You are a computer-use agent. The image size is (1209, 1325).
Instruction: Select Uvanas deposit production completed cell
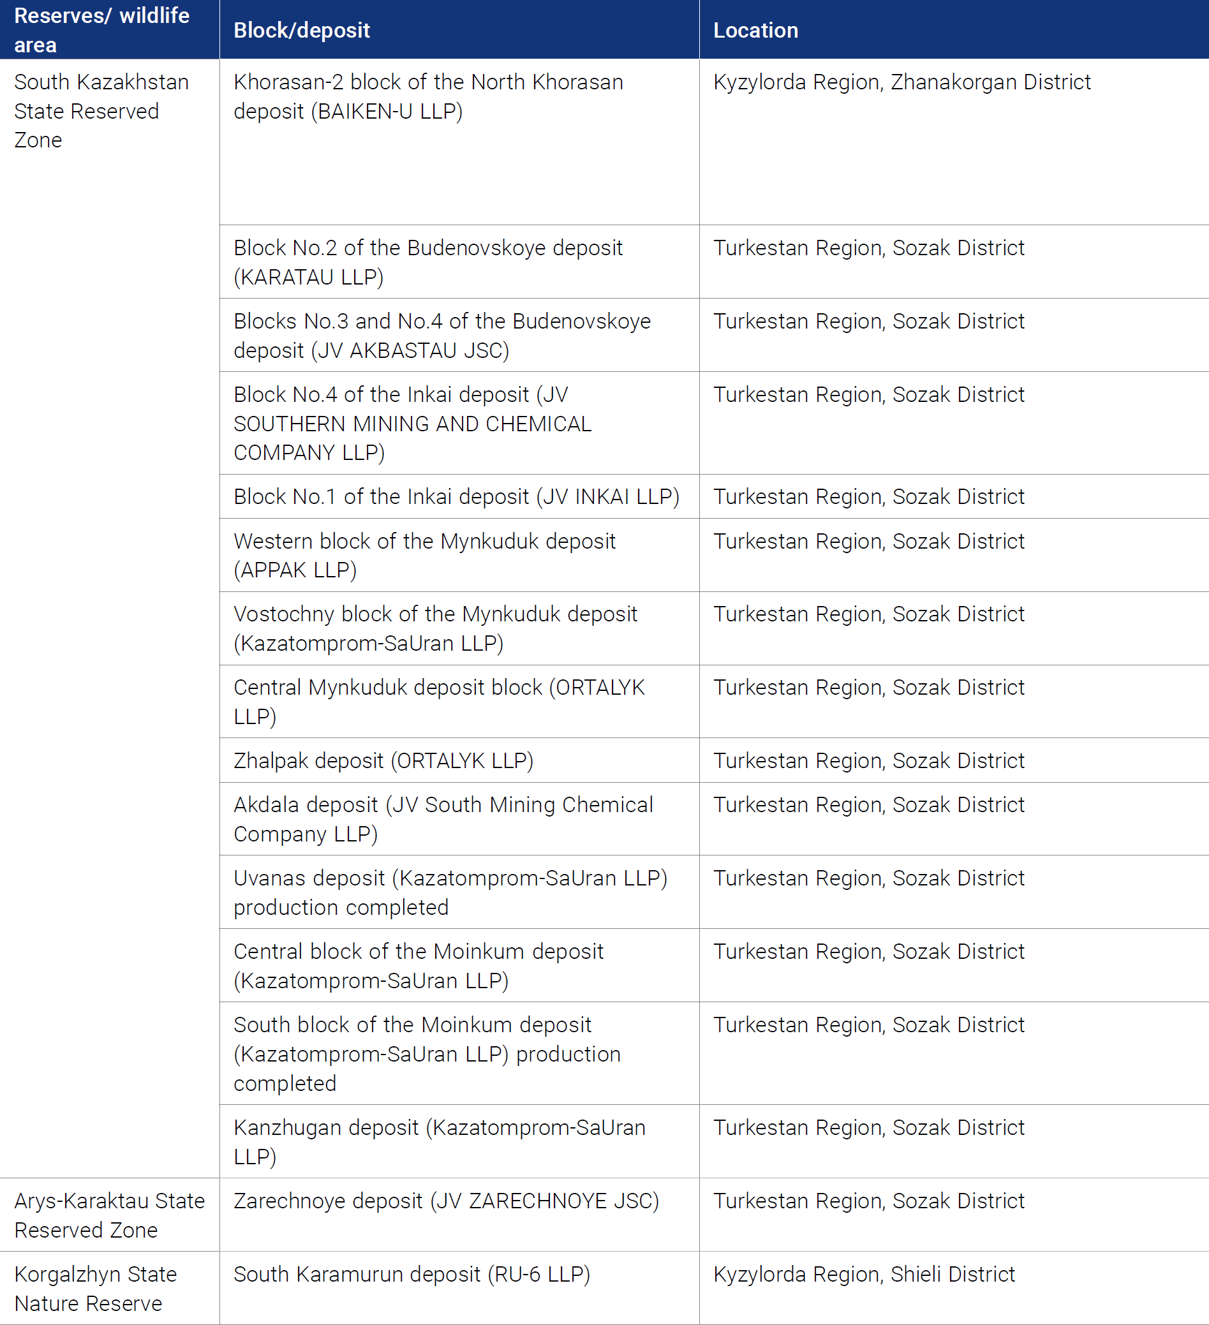(459, 892)
